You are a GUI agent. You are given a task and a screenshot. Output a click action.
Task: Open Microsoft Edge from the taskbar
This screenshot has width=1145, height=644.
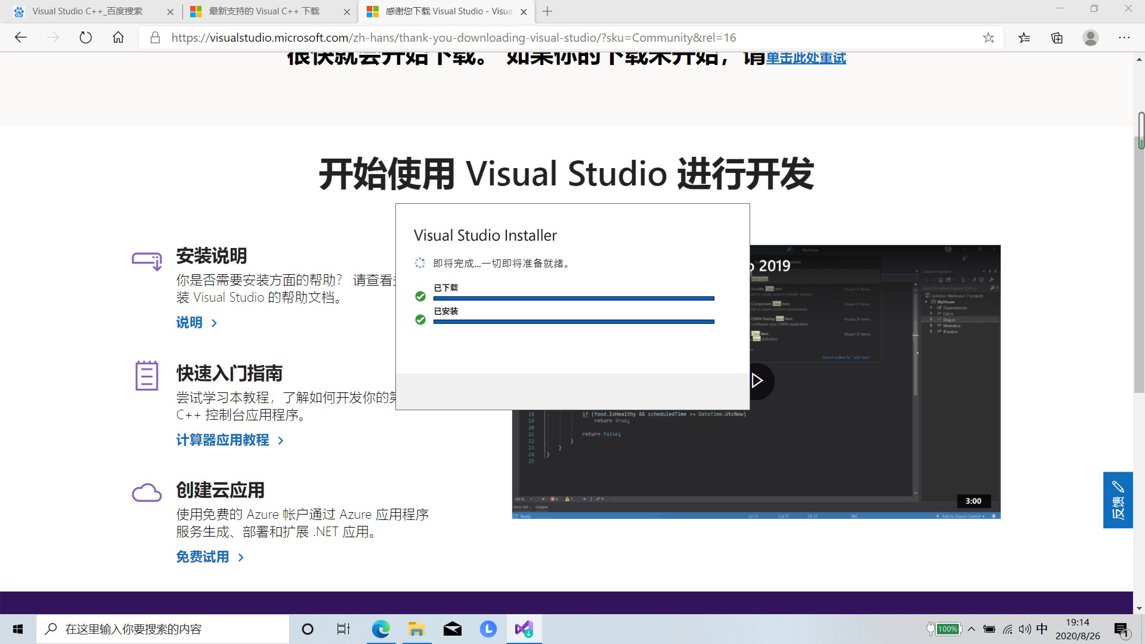click(380, 629)
